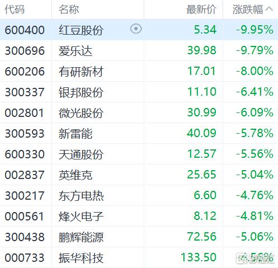This screenshot has height=268, width=278.
Task: Open 烽火电子 stock entry
Action: coord(81,217)
